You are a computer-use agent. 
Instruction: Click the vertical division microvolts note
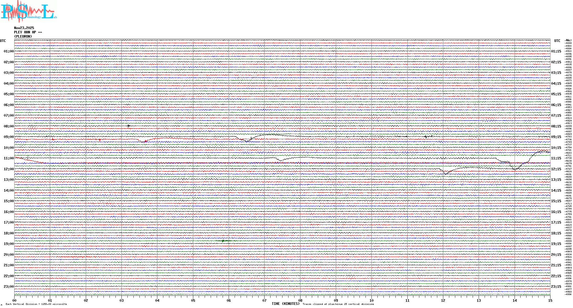coord(36,304)
